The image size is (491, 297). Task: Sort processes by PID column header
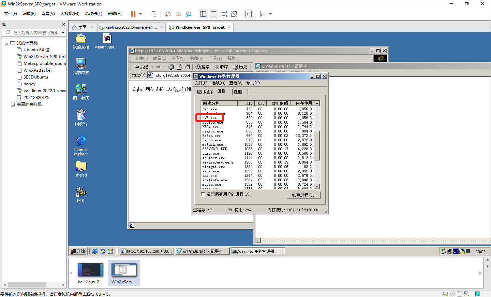pyautogui.click(x=246, y=103)
